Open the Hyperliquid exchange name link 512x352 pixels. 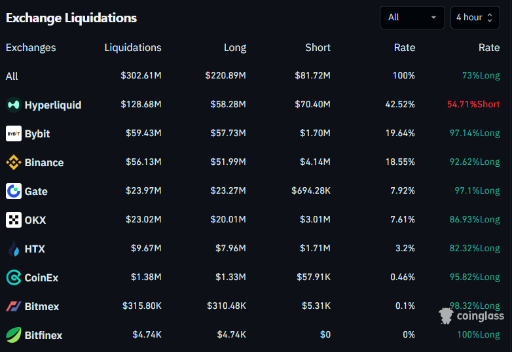(53, 105)
